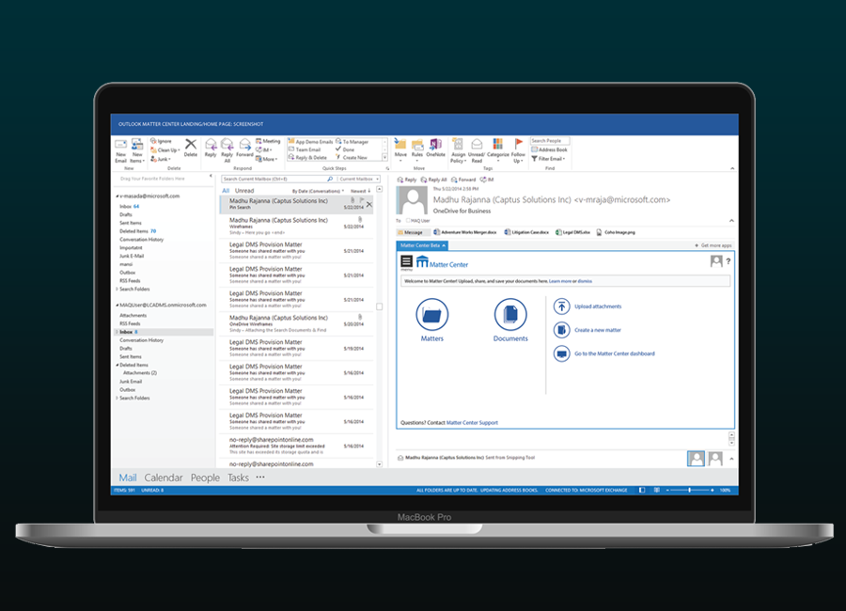Image resolution: width=846 pixels, height=611 pixels.
Task: Click the Assign Policy icon
Action: click(x=458, y=144)
